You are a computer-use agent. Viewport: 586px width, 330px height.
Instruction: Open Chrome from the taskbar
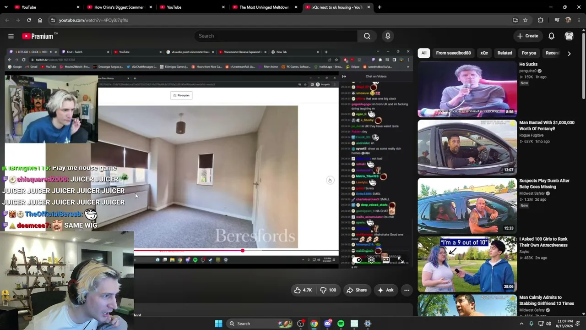point(314,324)
